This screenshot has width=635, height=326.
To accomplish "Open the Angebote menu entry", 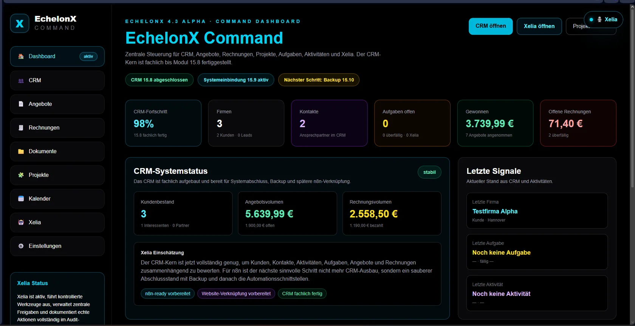I will tap(57, 104).
